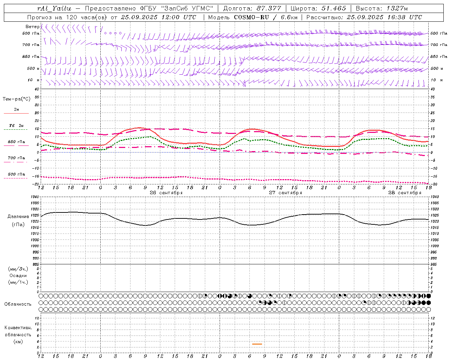Image resolution: width=449 pixels, height=359 pixels.
Task: Click the orange convective cloud bar
Action: click(257, 344)
